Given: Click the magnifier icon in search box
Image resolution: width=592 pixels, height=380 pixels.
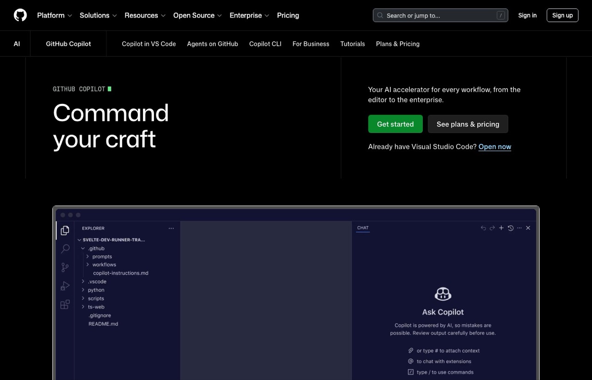Looking at the screenshot, I should tap(380, 15).
